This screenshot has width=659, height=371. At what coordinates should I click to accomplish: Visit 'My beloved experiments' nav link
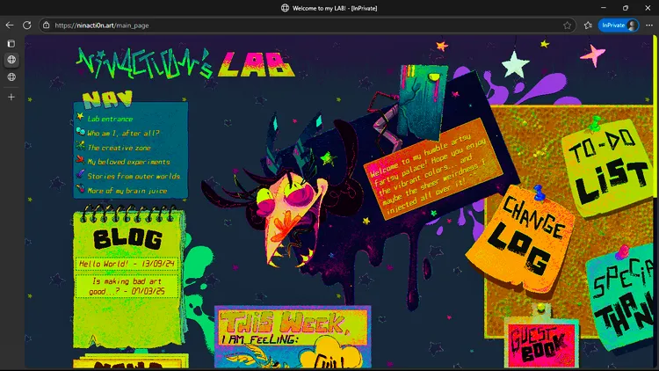[128, 162]
